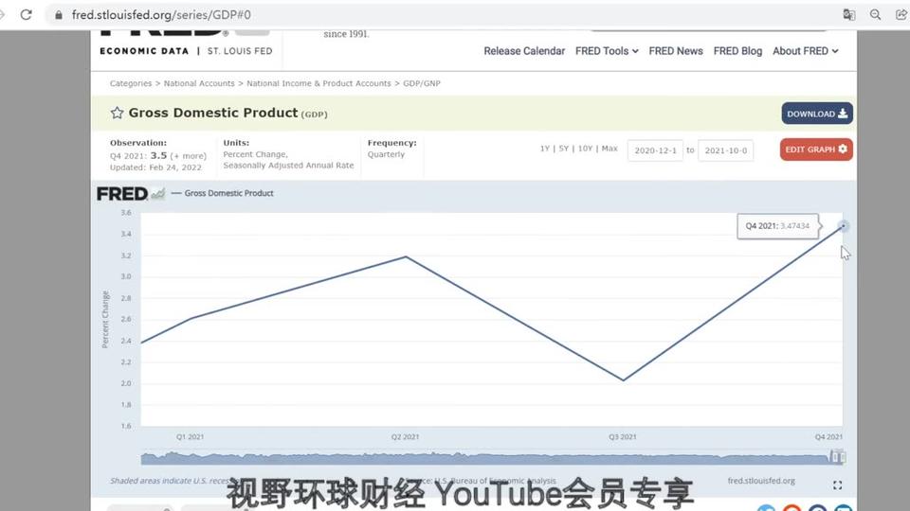Reload the page with the browser refresh icon
The image size is (910, 511).
(27, 14)
